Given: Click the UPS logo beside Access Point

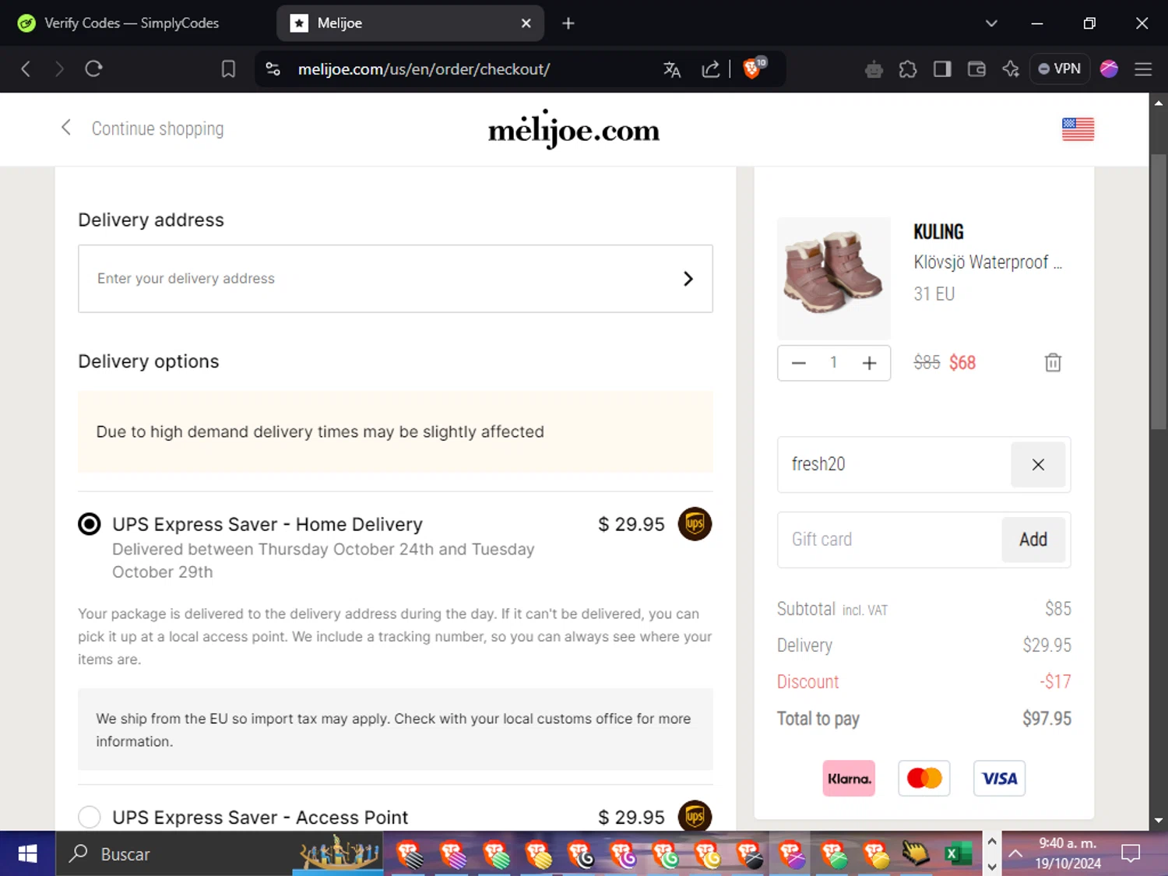Looking at the screenshot, I should click(695, 815).
